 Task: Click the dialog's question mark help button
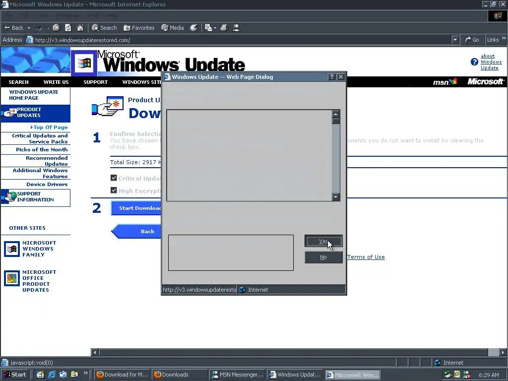[331, 77]
